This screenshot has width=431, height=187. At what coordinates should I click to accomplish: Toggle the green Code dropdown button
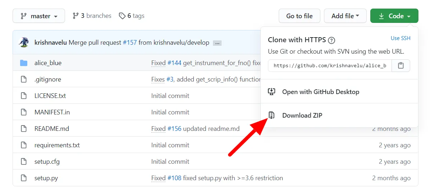[394, 16]
